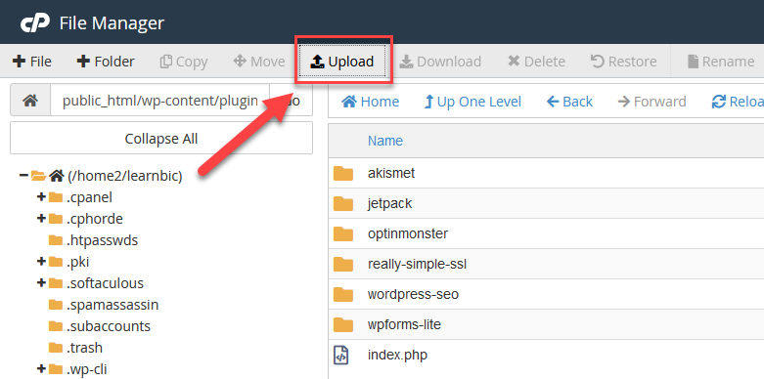
Task: Select .wp-cli in the folder tree
Action: [86, 369]
